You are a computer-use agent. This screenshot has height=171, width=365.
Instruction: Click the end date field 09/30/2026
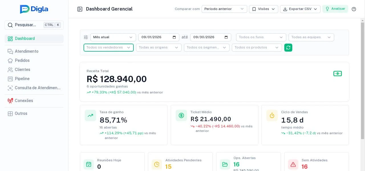(x=211, y=37)
